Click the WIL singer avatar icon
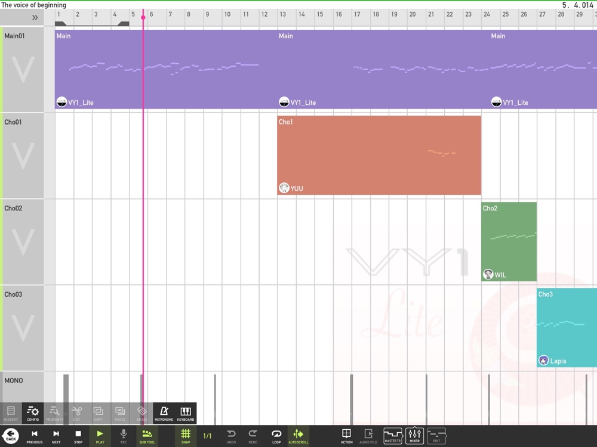The height and width of the screenshot is (447, 597). pyautogui.click(x=488, y=274)
